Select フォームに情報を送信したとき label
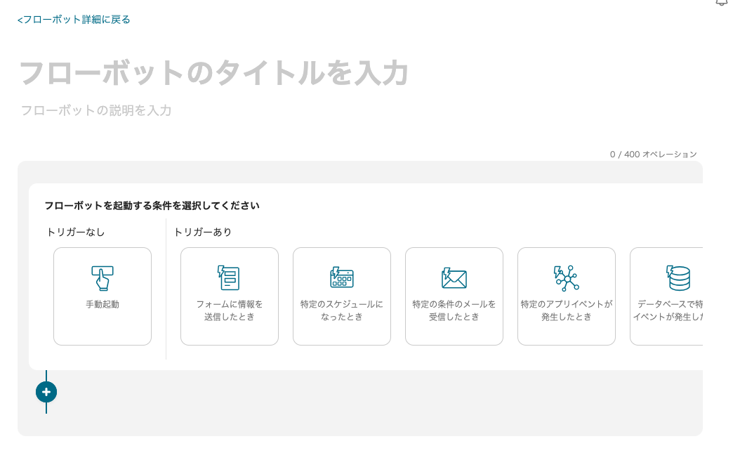Viewport: 740px width, 453px height. tap(229, 310)
